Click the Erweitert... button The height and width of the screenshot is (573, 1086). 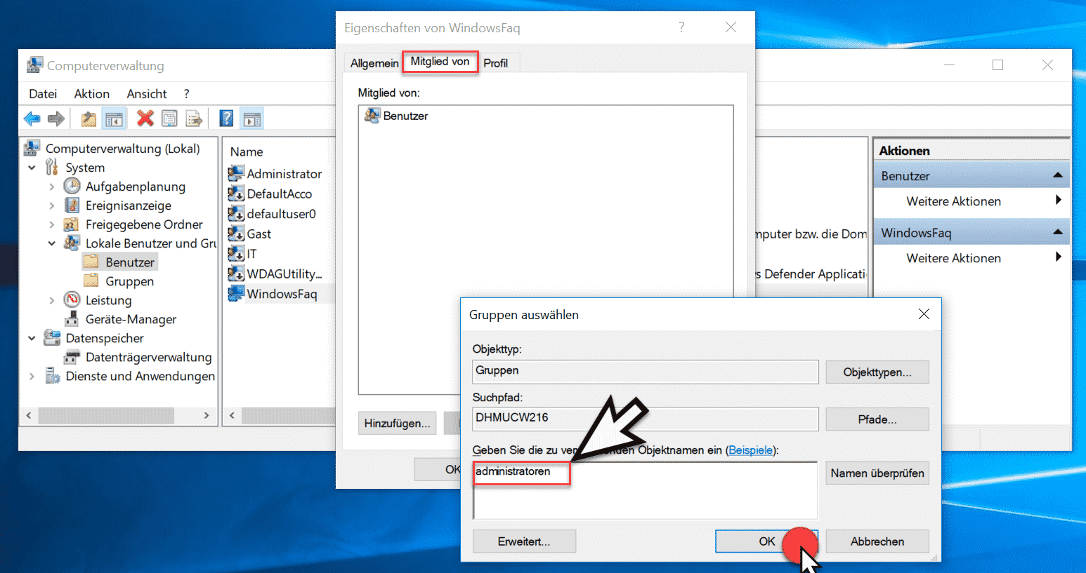tap(524, 541)
